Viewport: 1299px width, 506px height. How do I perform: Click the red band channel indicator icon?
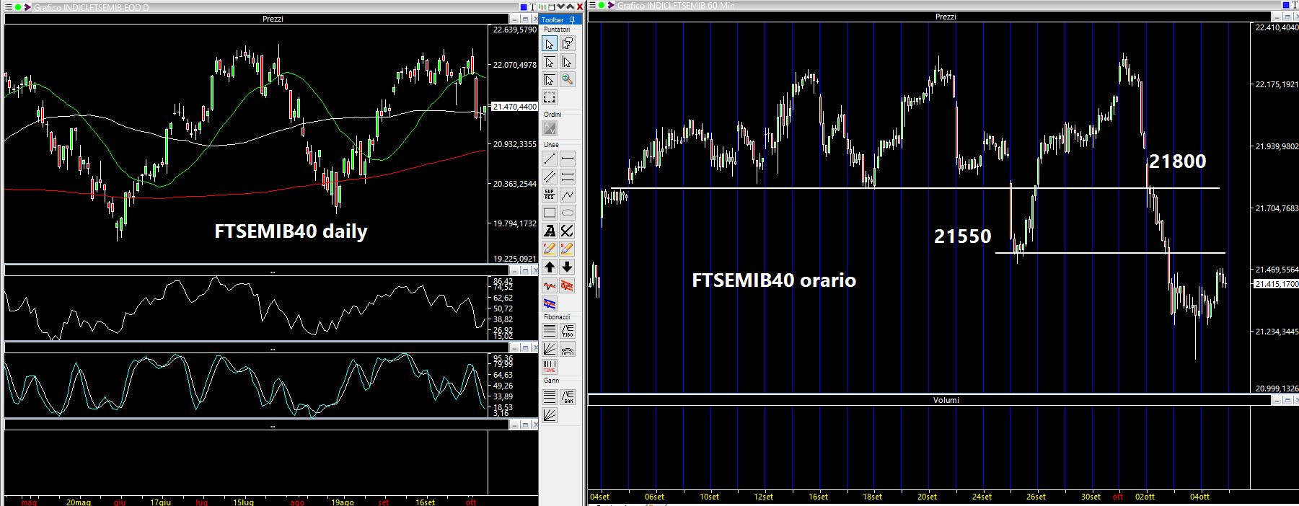click(x=568, y=285)
